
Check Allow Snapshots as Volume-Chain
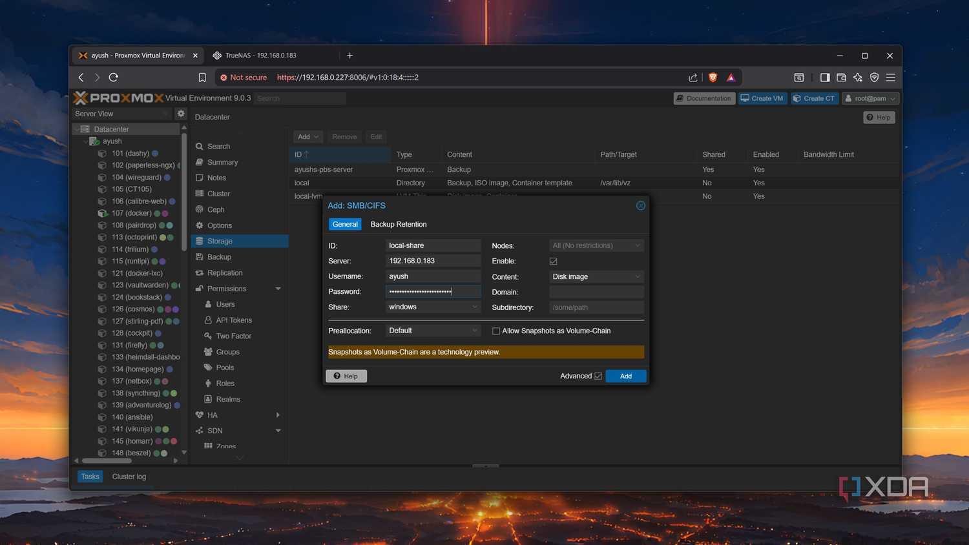[x=496, y=331]
